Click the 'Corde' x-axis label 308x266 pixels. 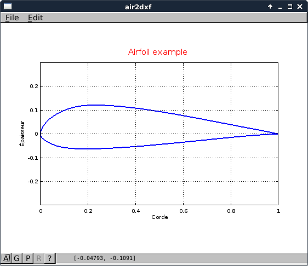tap(159, 217)
